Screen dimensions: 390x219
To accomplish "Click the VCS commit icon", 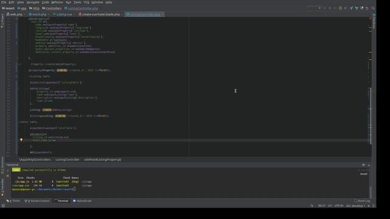I will pyautogui.click(x=356, y=8).
